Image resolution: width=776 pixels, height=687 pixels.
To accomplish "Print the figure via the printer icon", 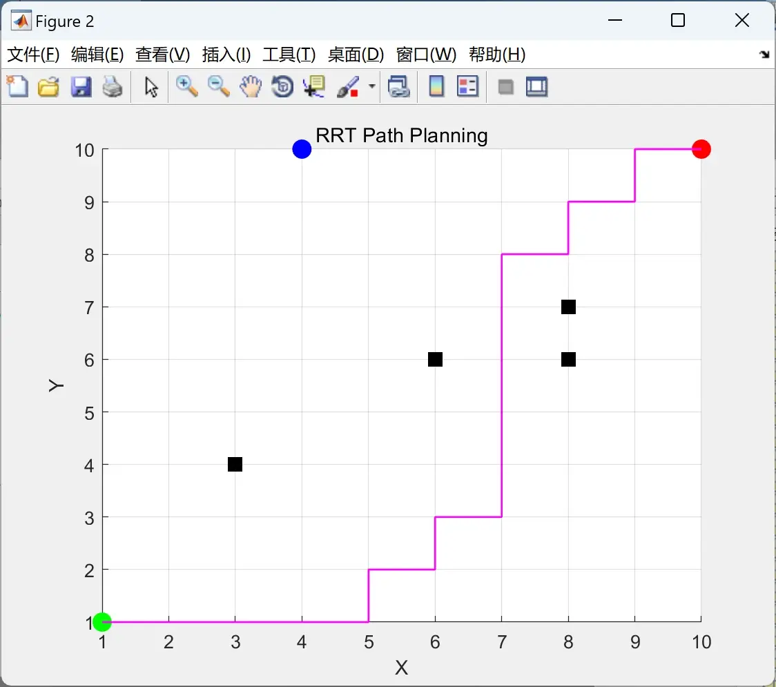I will tap(113, 86).
